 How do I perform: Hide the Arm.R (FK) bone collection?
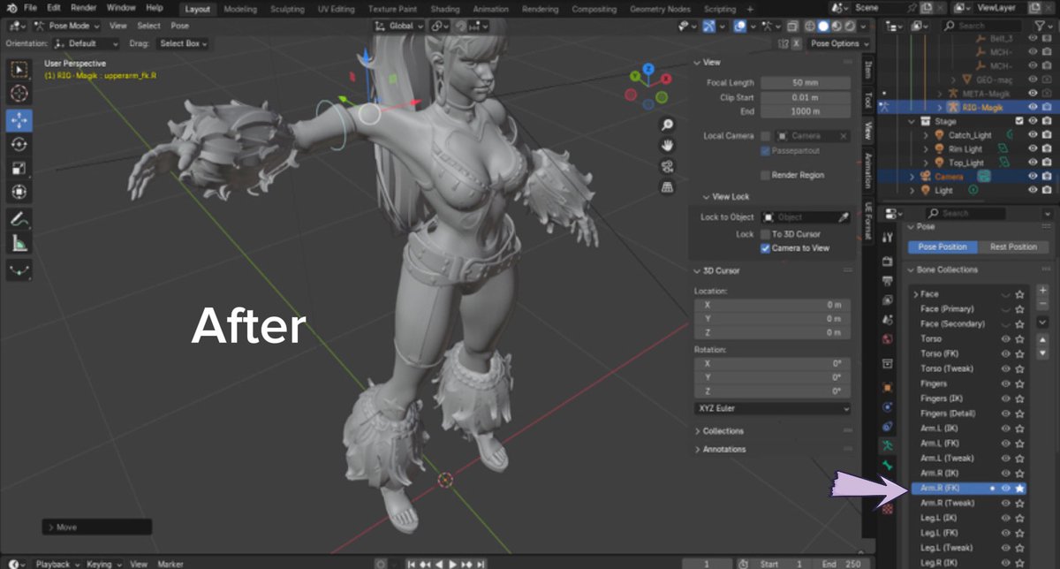[1005, 488]
